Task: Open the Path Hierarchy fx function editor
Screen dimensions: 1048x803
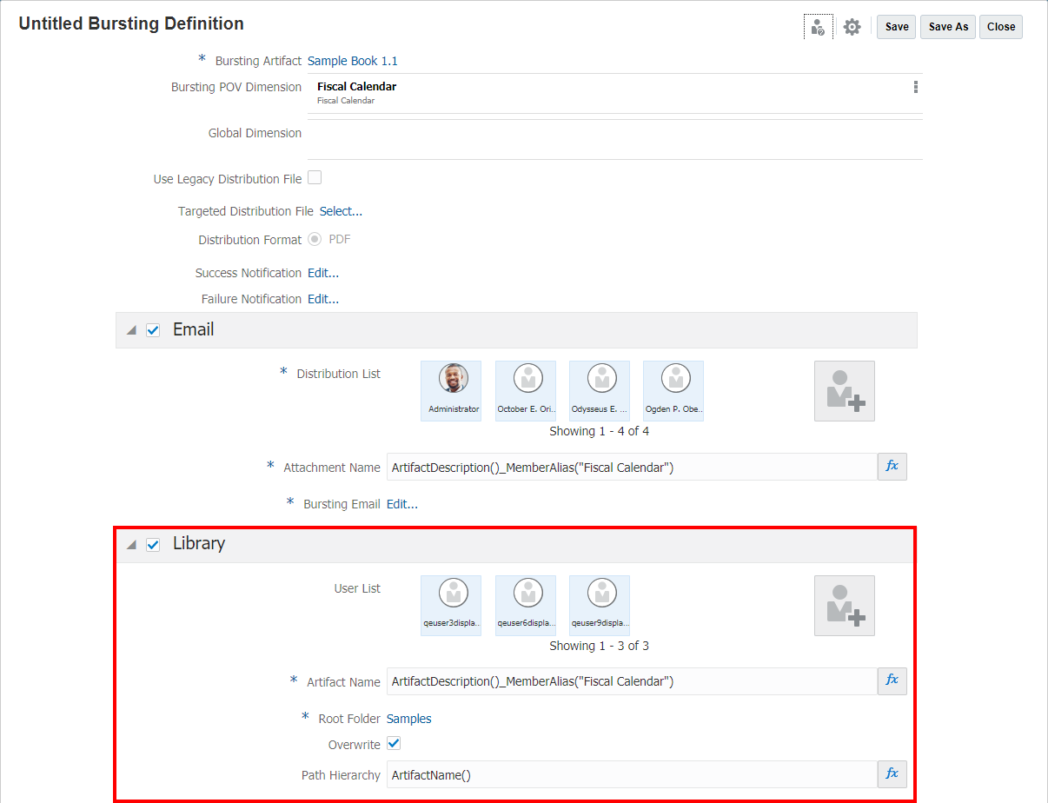Action: coord(892,773)
